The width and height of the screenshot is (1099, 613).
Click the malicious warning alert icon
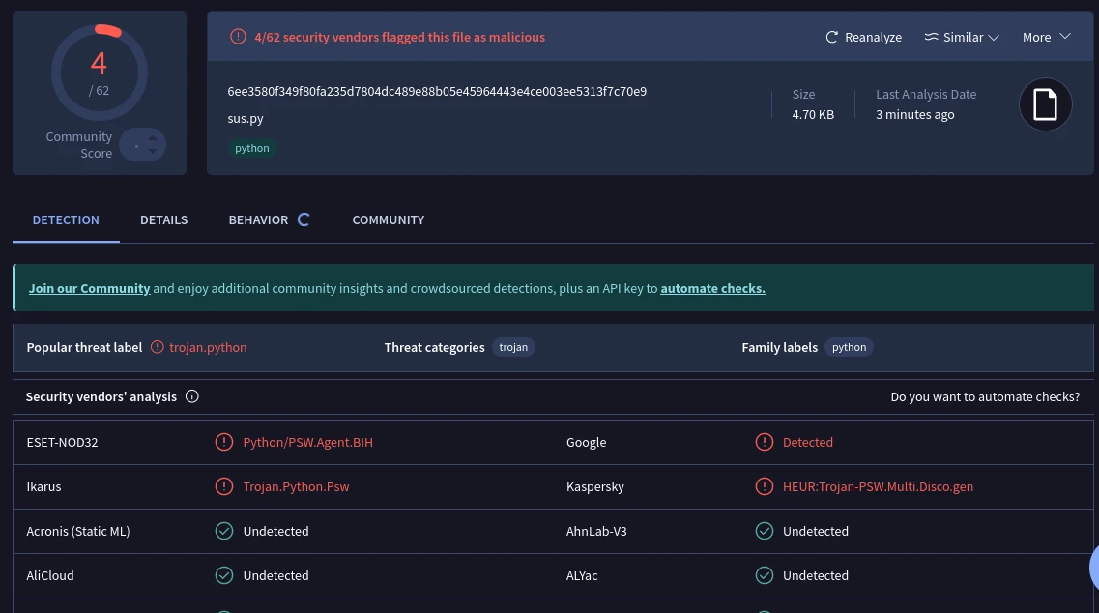(239, 37)
